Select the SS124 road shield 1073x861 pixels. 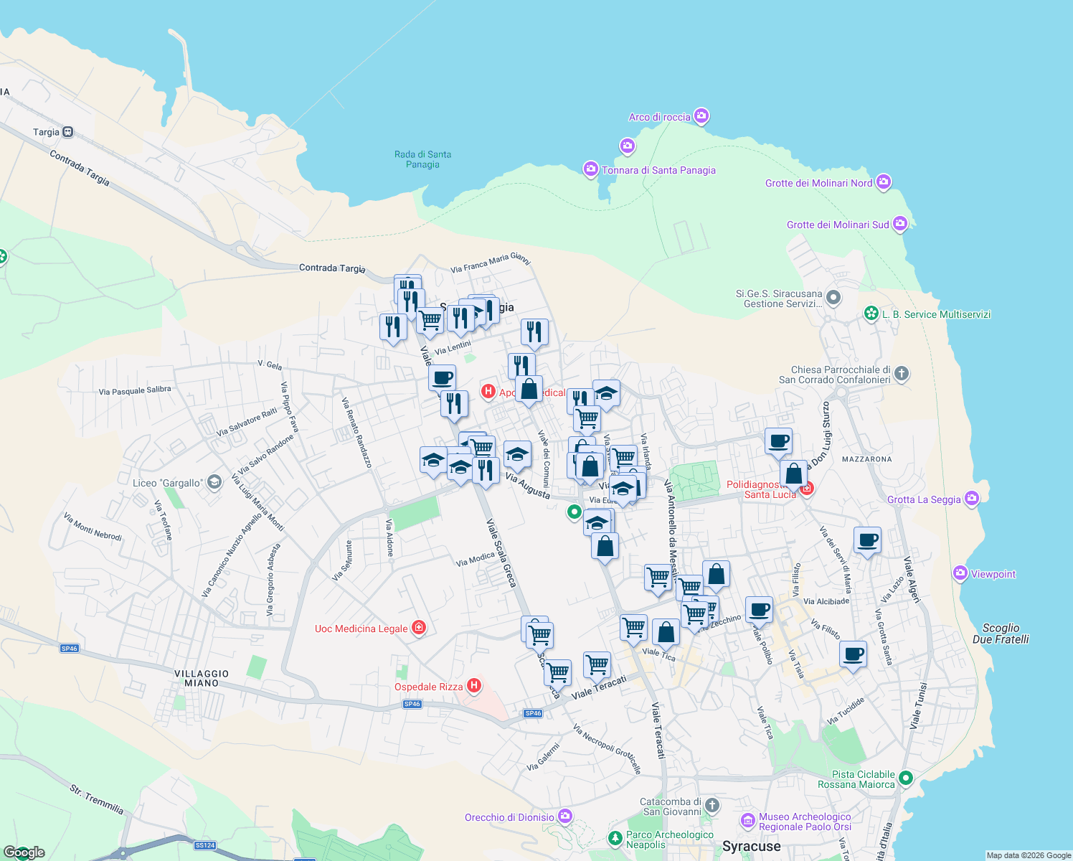coord(205,845)
